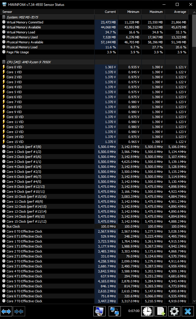Click the lightning icon beside Core 0 VID

click(4, 67)
